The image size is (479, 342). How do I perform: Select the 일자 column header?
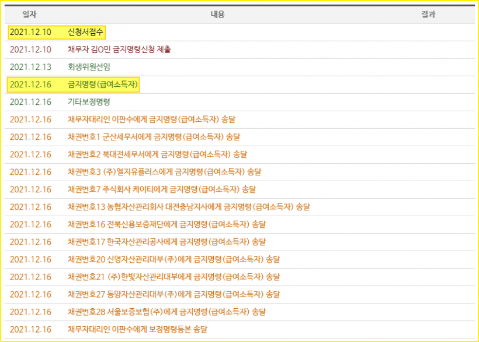click(x=29, y=15)
